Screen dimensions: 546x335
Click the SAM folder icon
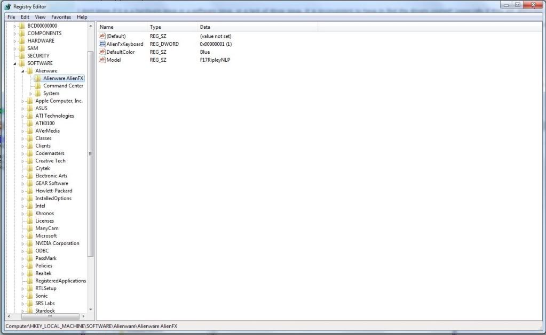22,48
